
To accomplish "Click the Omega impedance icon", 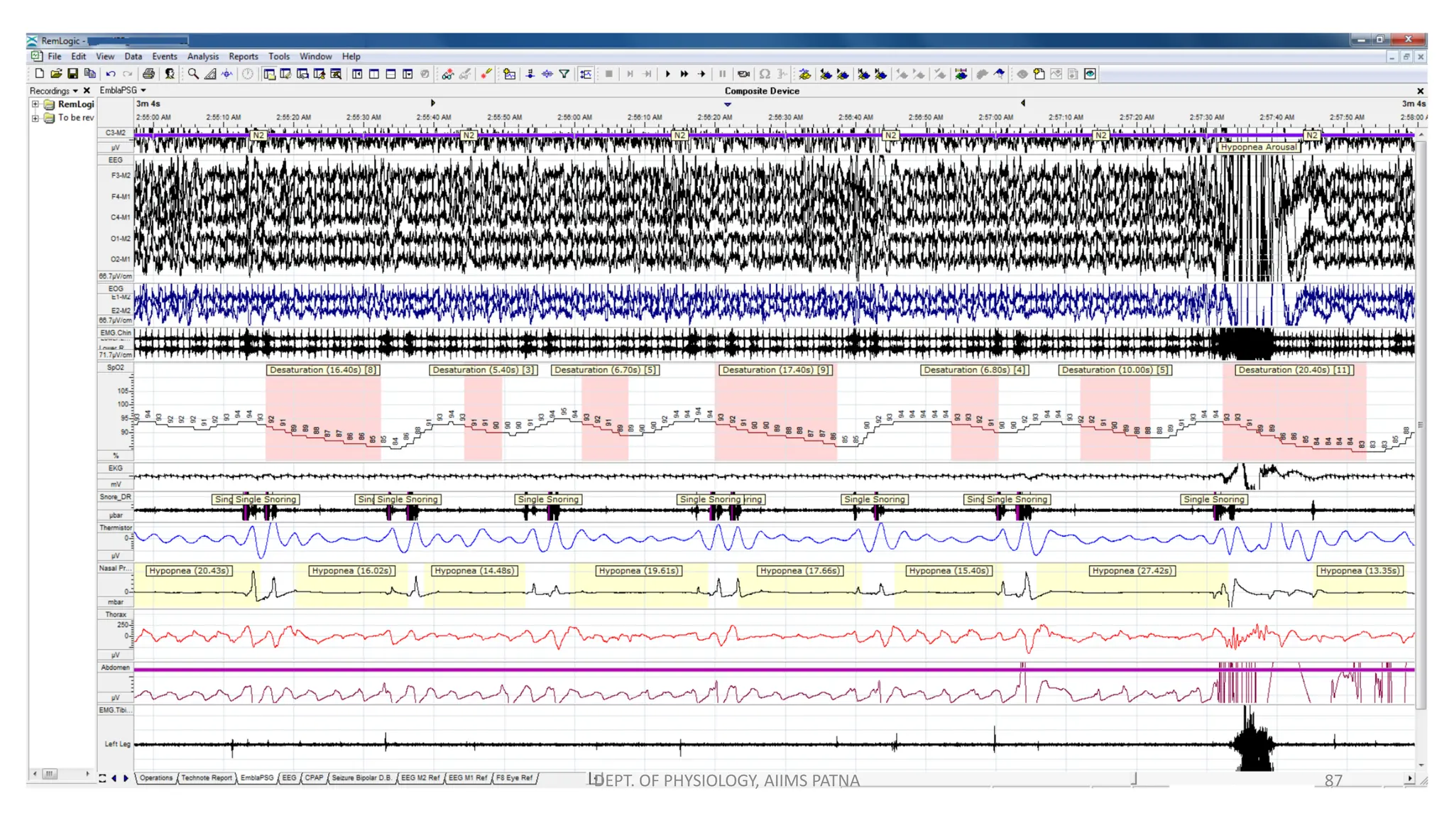I will (765, 74).
